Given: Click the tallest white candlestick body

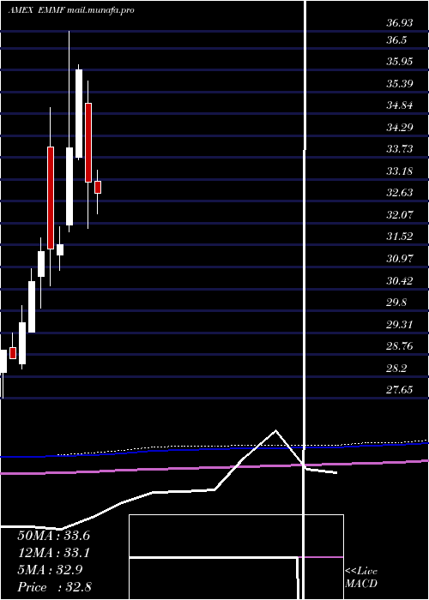Looking at the screenshot, I should point(79,114).
